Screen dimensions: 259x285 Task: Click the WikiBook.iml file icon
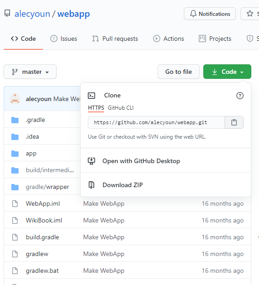15,221
